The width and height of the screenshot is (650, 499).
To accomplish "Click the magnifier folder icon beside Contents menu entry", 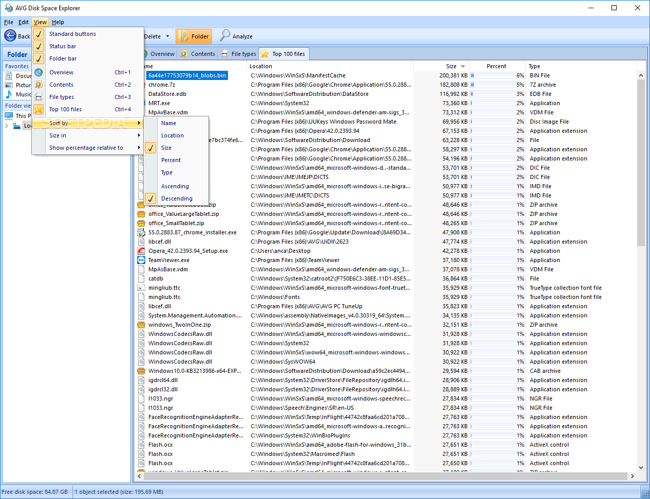I will (39, 85).
